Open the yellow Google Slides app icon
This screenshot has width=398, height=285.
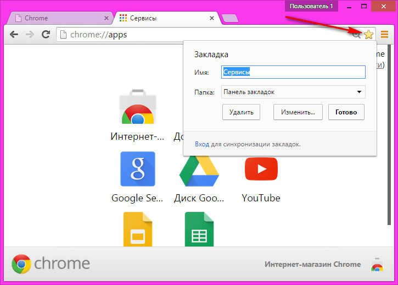click(x=138, y=229)
